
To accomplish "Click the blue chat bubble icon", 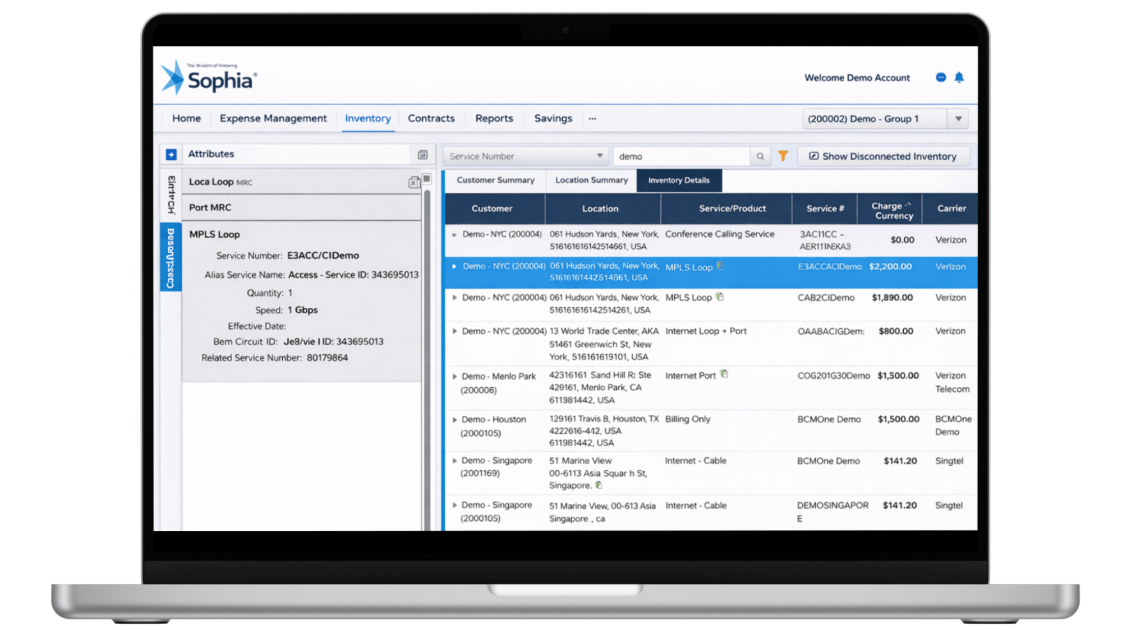I will point(941,77).
